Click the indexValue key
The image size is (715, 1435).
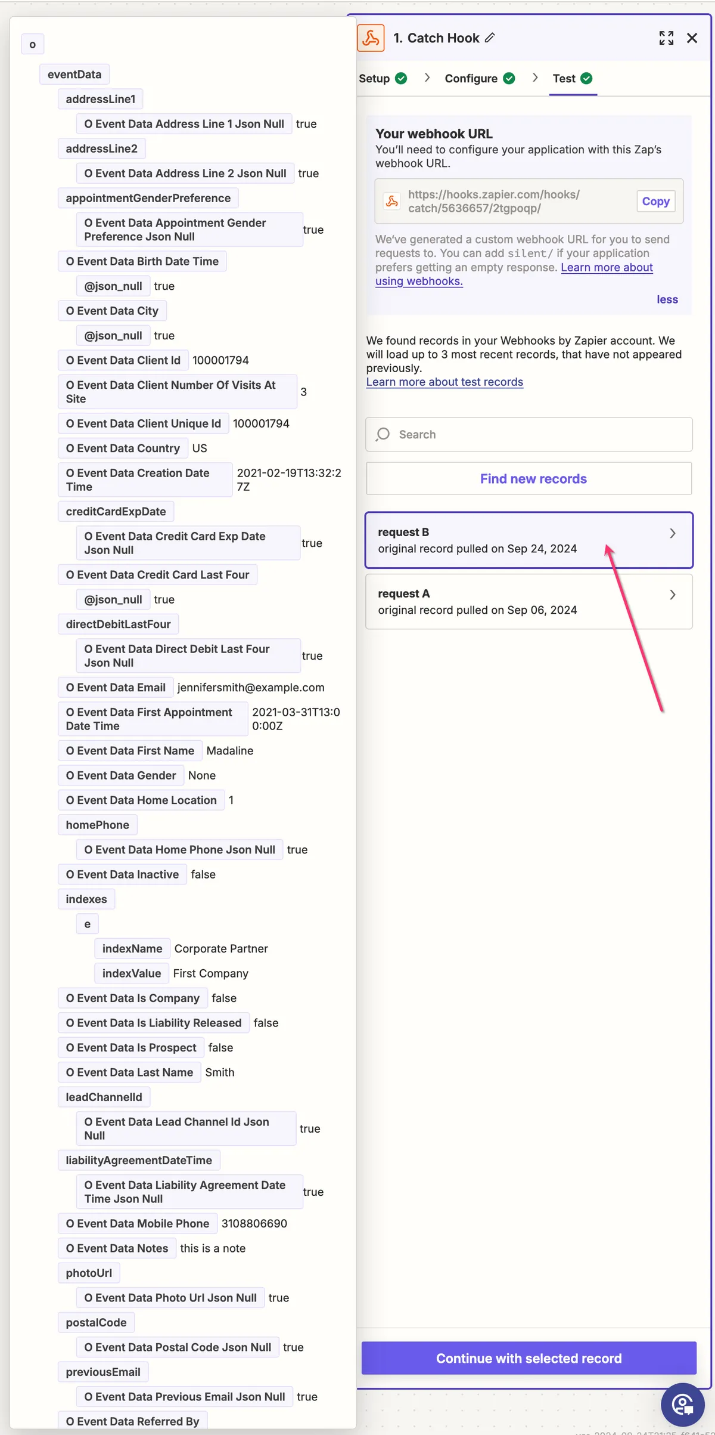pos(132,973)
